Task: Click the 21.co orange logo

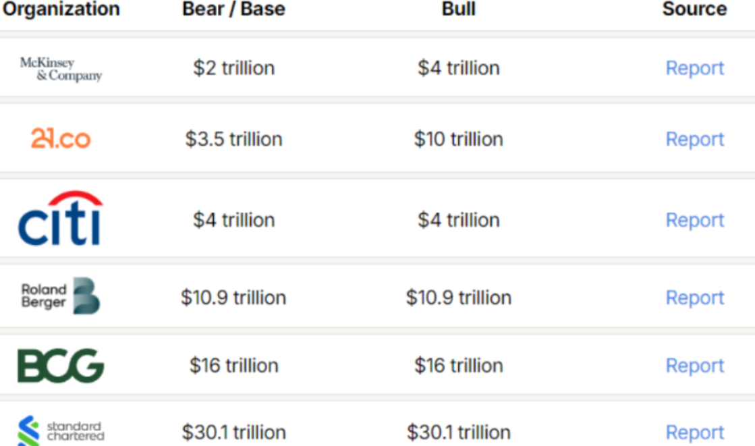Action: (x=61, y=139)
